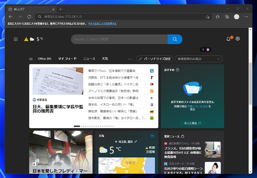Click the パーソナライズ設定 button
257x178 pixels.
[x=155, y=59]
